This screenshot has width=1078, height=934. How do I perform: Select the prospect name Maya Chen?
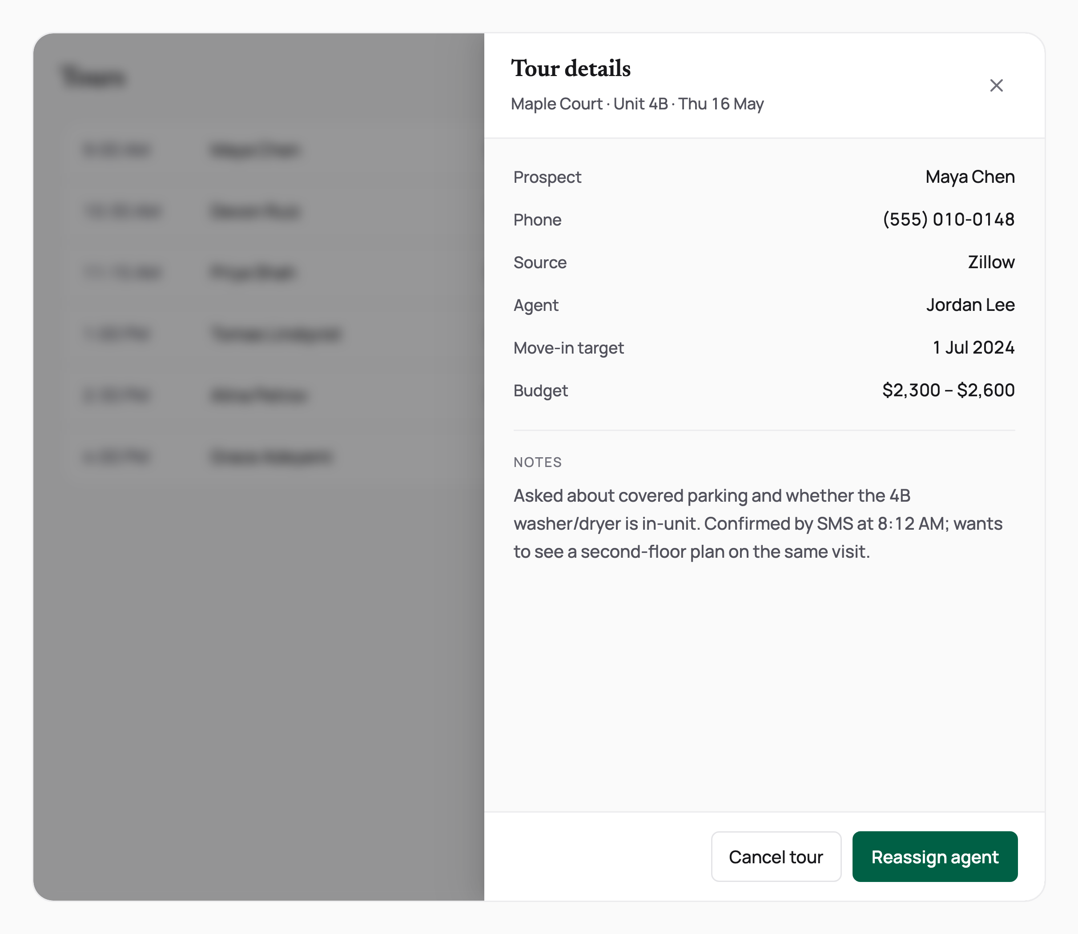969,177
